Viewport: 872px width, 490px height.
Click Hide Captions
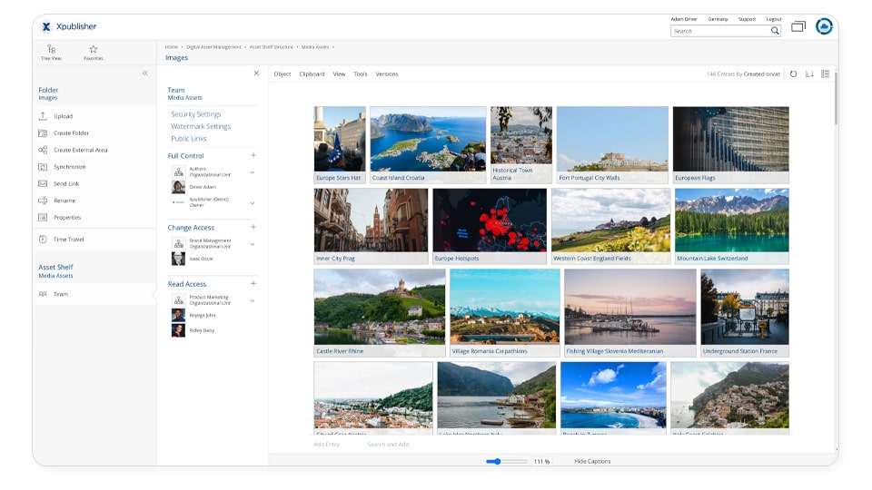tap(592, 461)
